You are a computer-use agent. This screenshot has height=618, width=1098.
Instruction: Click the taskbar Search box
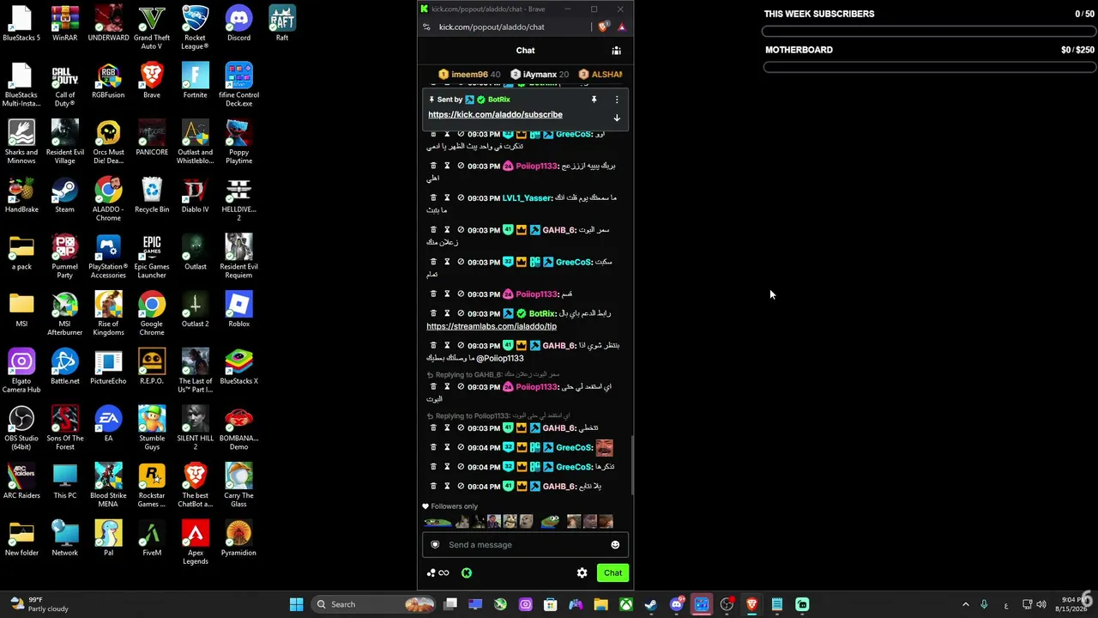click(x=375, y=604)
